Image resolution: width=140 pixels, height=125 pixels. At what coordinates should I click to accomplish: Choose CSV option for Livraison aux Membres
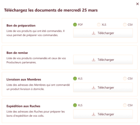125,78
